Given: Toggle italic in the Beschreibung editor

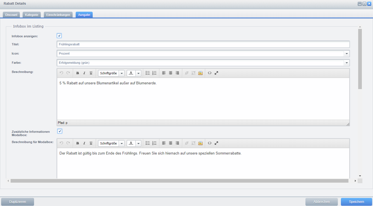Looking at the screenshot, I should (84, 73).
